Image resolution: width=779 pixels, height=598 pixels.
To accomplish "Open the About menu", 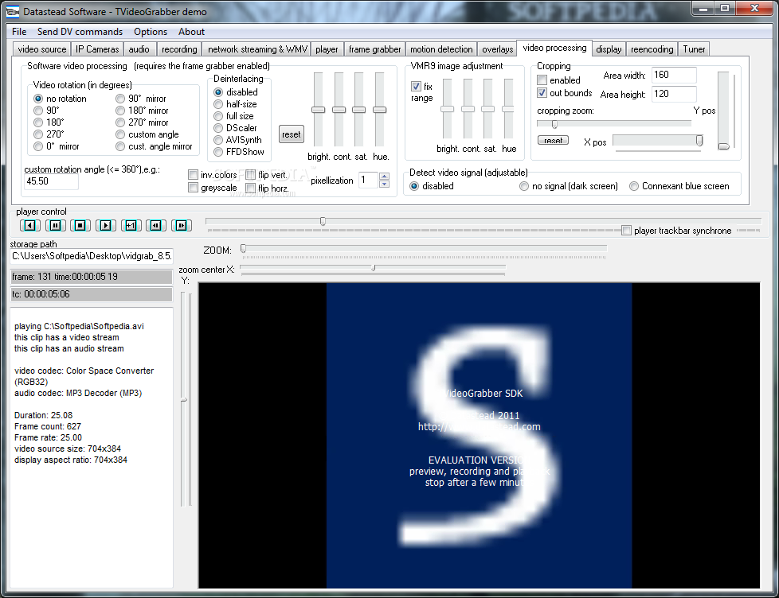I will [191, 32].
